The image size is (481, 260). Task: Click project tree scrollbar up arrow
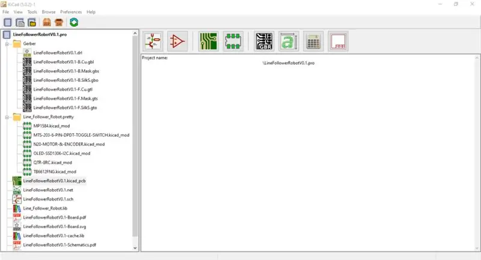(x=135, y=34)
